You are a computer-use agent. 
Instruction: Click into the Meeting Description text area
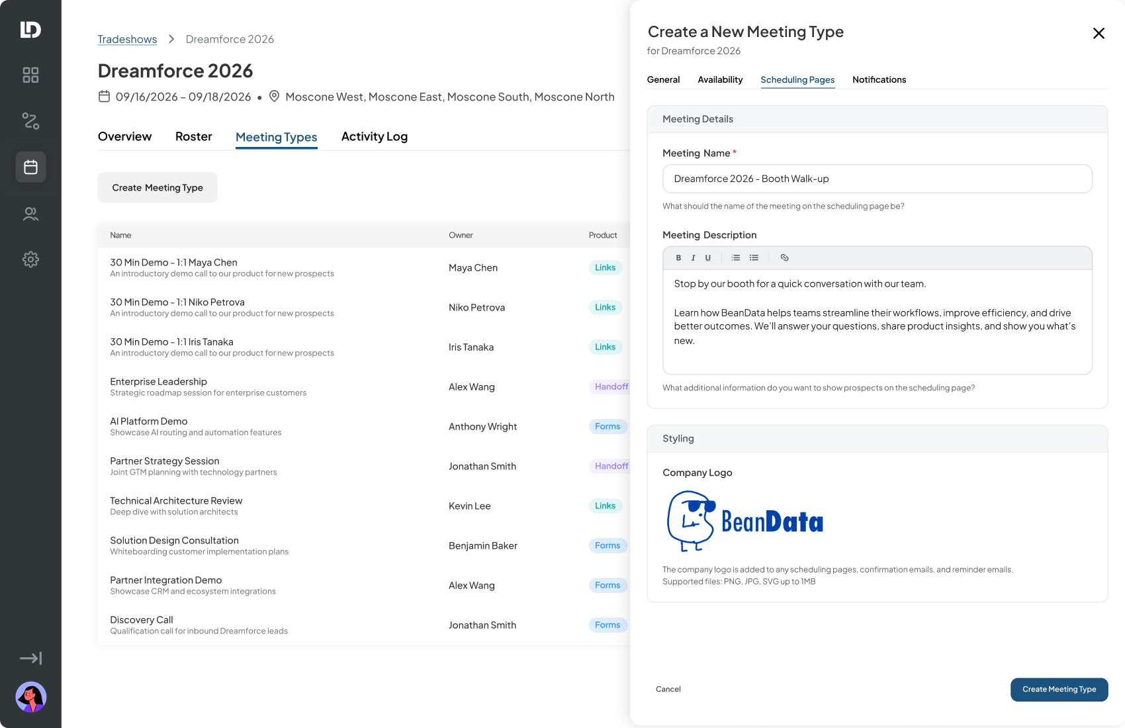[877, 322]
